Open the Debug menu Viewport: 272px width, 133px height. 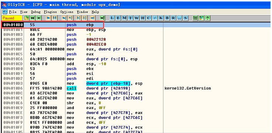(x=35, y=12)
